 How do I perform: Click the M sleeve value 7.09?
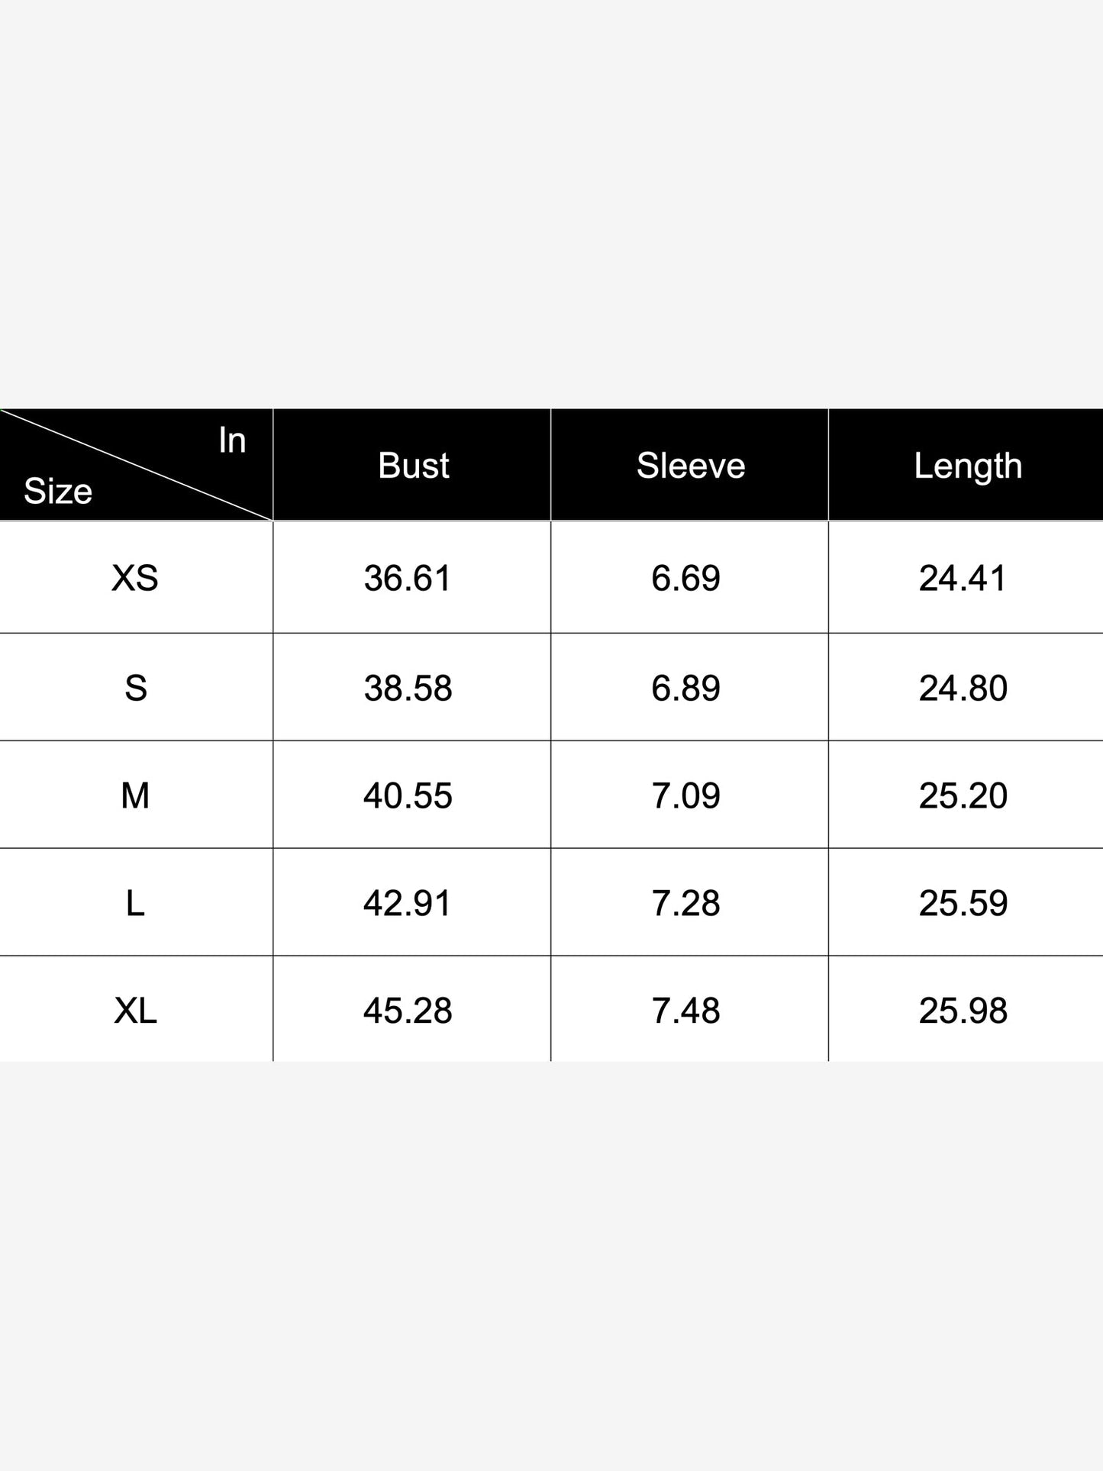[x=685, y=795]
